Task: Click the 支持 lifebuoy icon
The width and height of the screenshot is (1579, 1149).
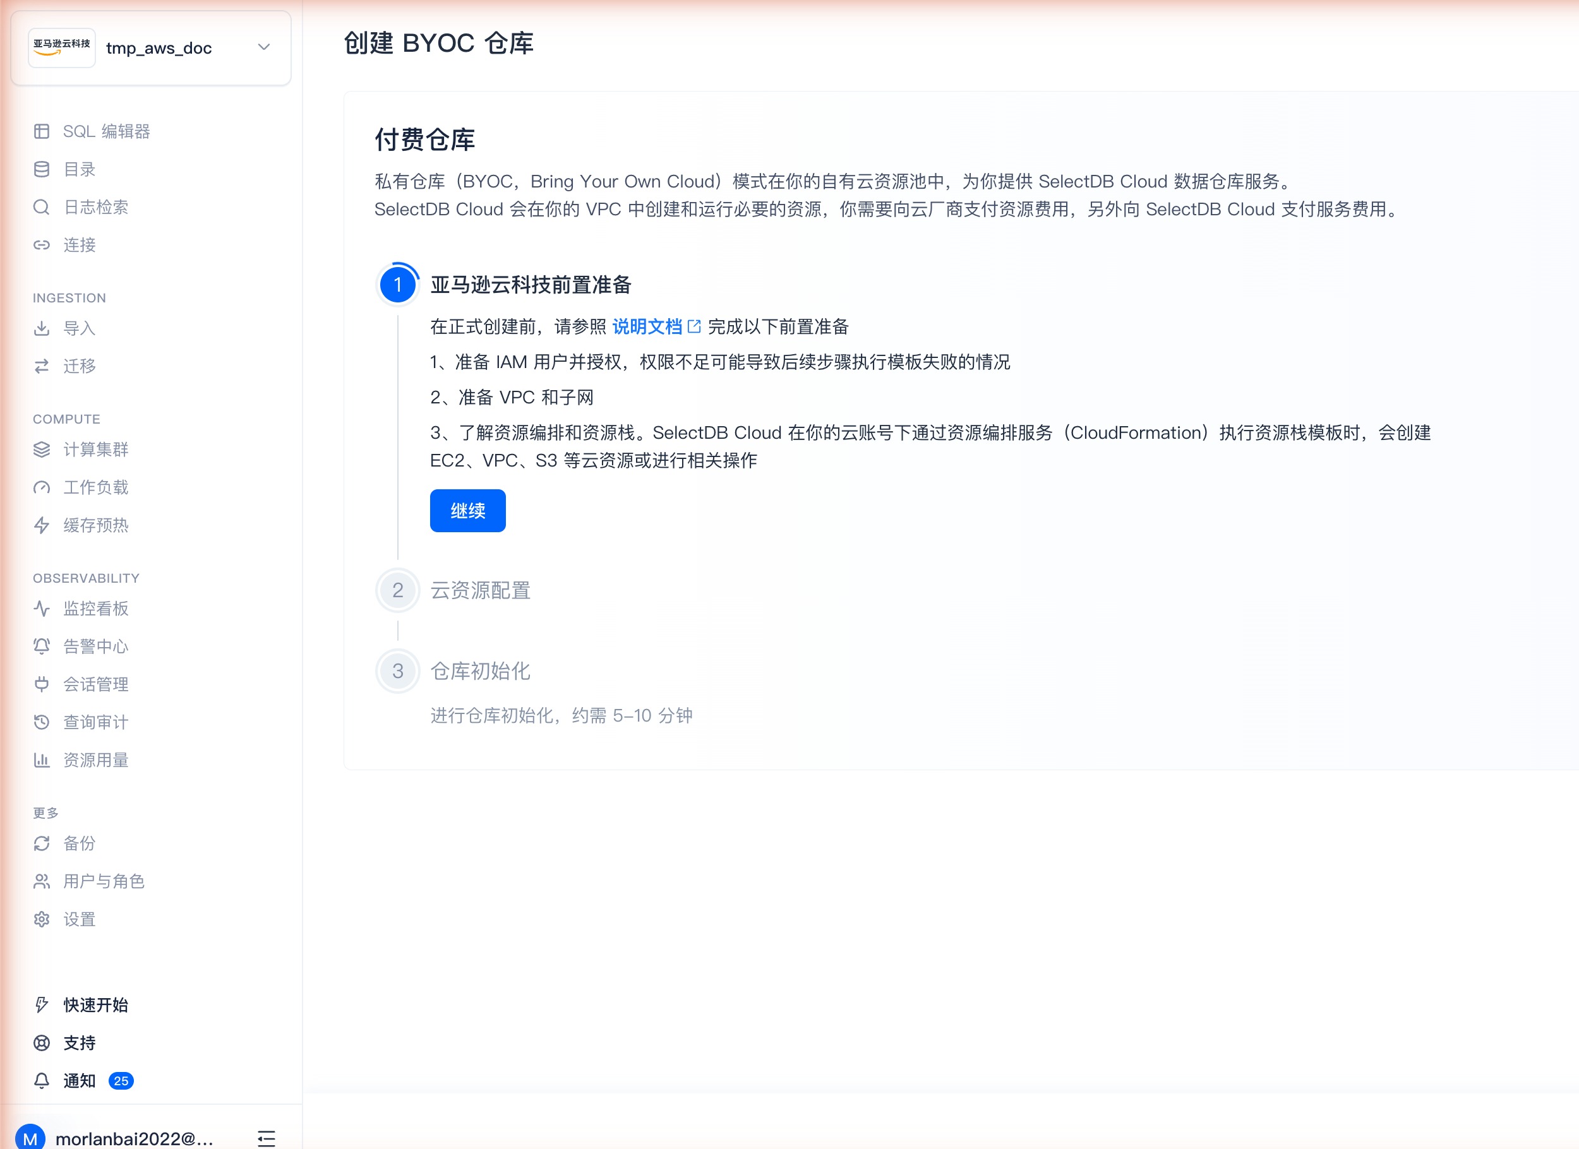Action: coord(42,1043)
